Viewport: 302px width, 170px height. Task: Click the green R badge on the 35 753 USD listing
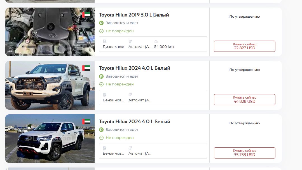point(101,130)
